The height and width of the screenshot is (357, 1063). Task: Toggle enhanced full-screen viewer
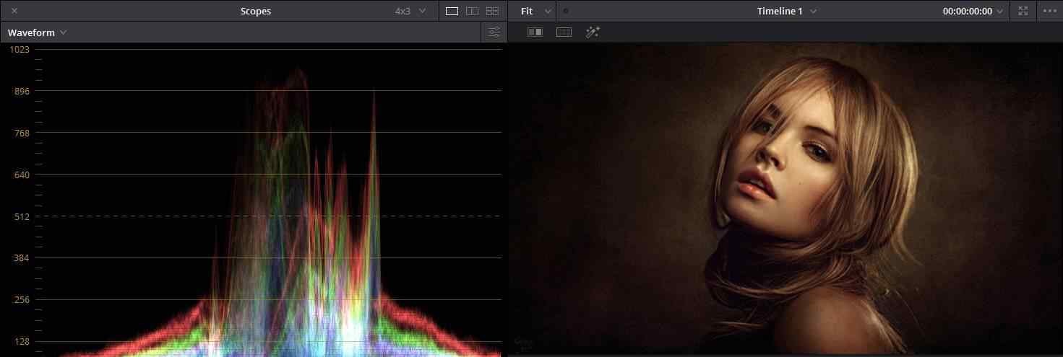tap(1023, 11)
